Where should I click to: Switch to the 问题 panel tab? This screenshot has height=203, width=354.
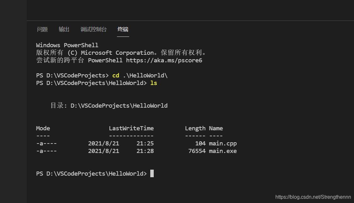42,29
